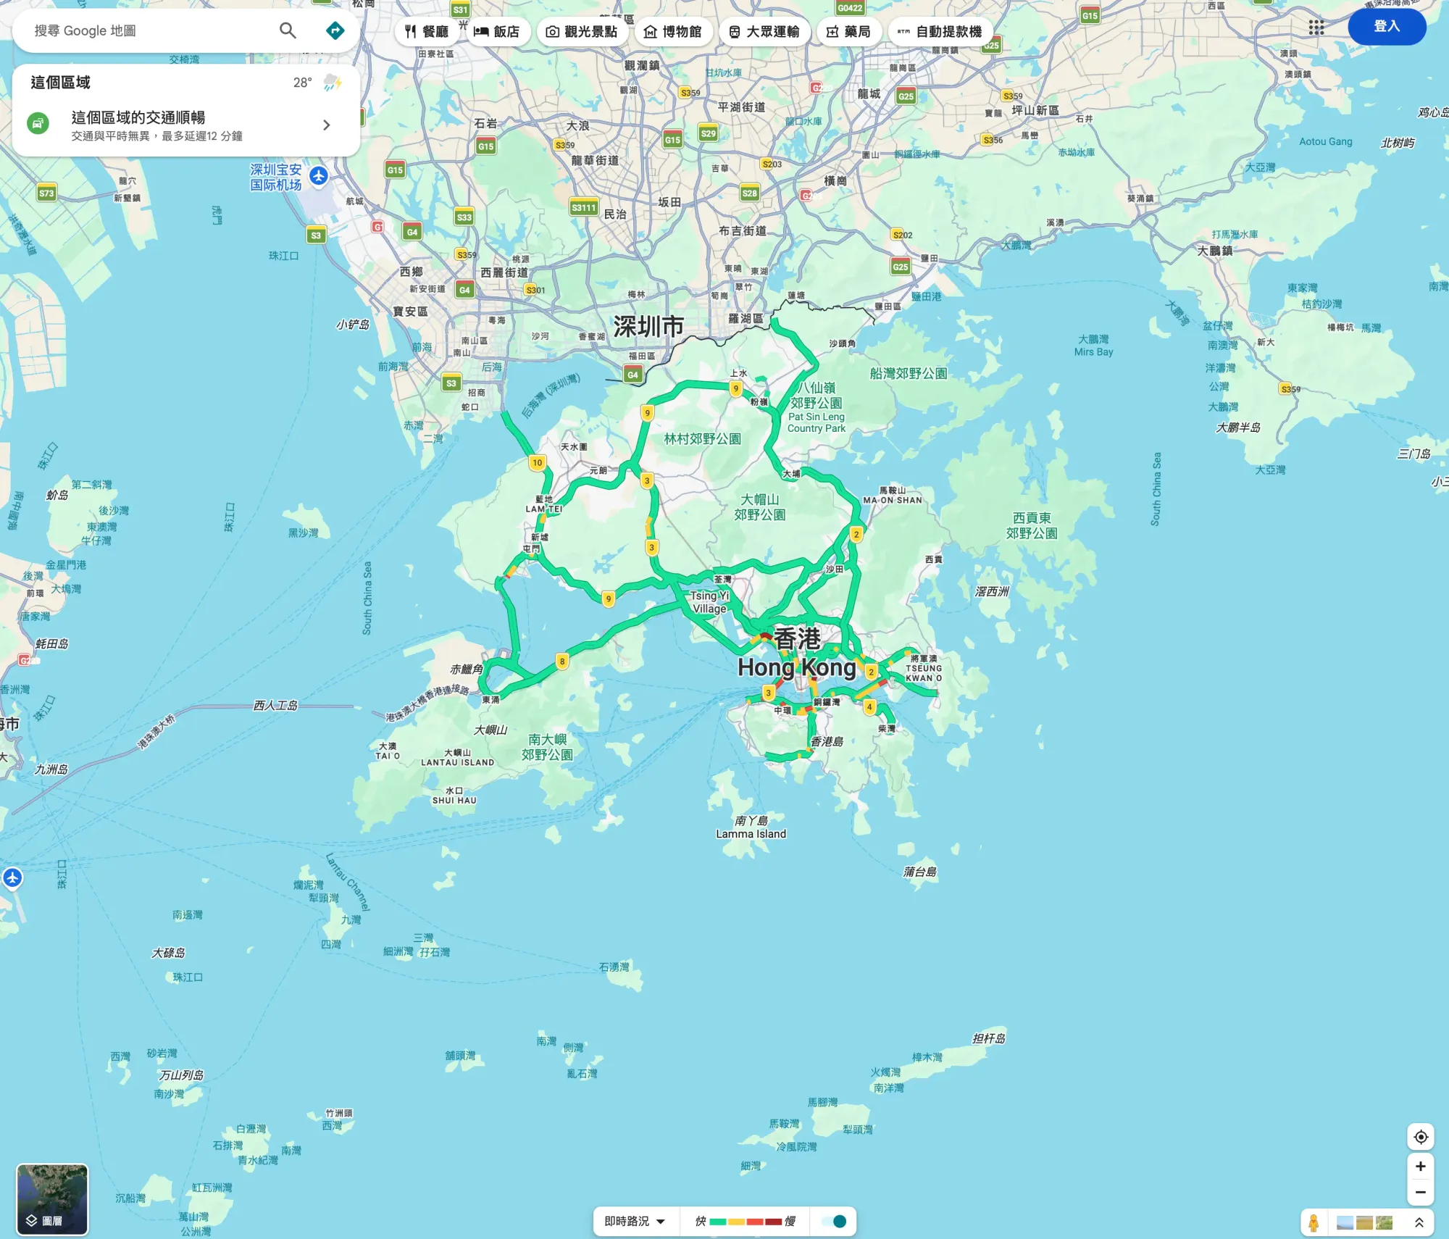Open the Google apps grid icon
1449x1239 pixels.
coord(1316,28)
